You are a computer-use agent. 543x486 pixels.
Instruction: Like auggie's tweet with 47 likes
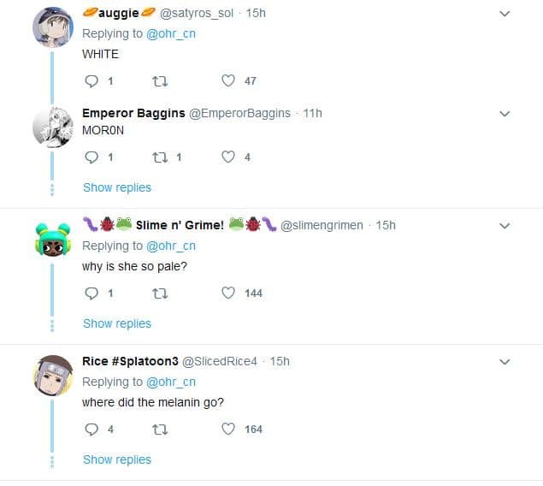pos(228,81)
